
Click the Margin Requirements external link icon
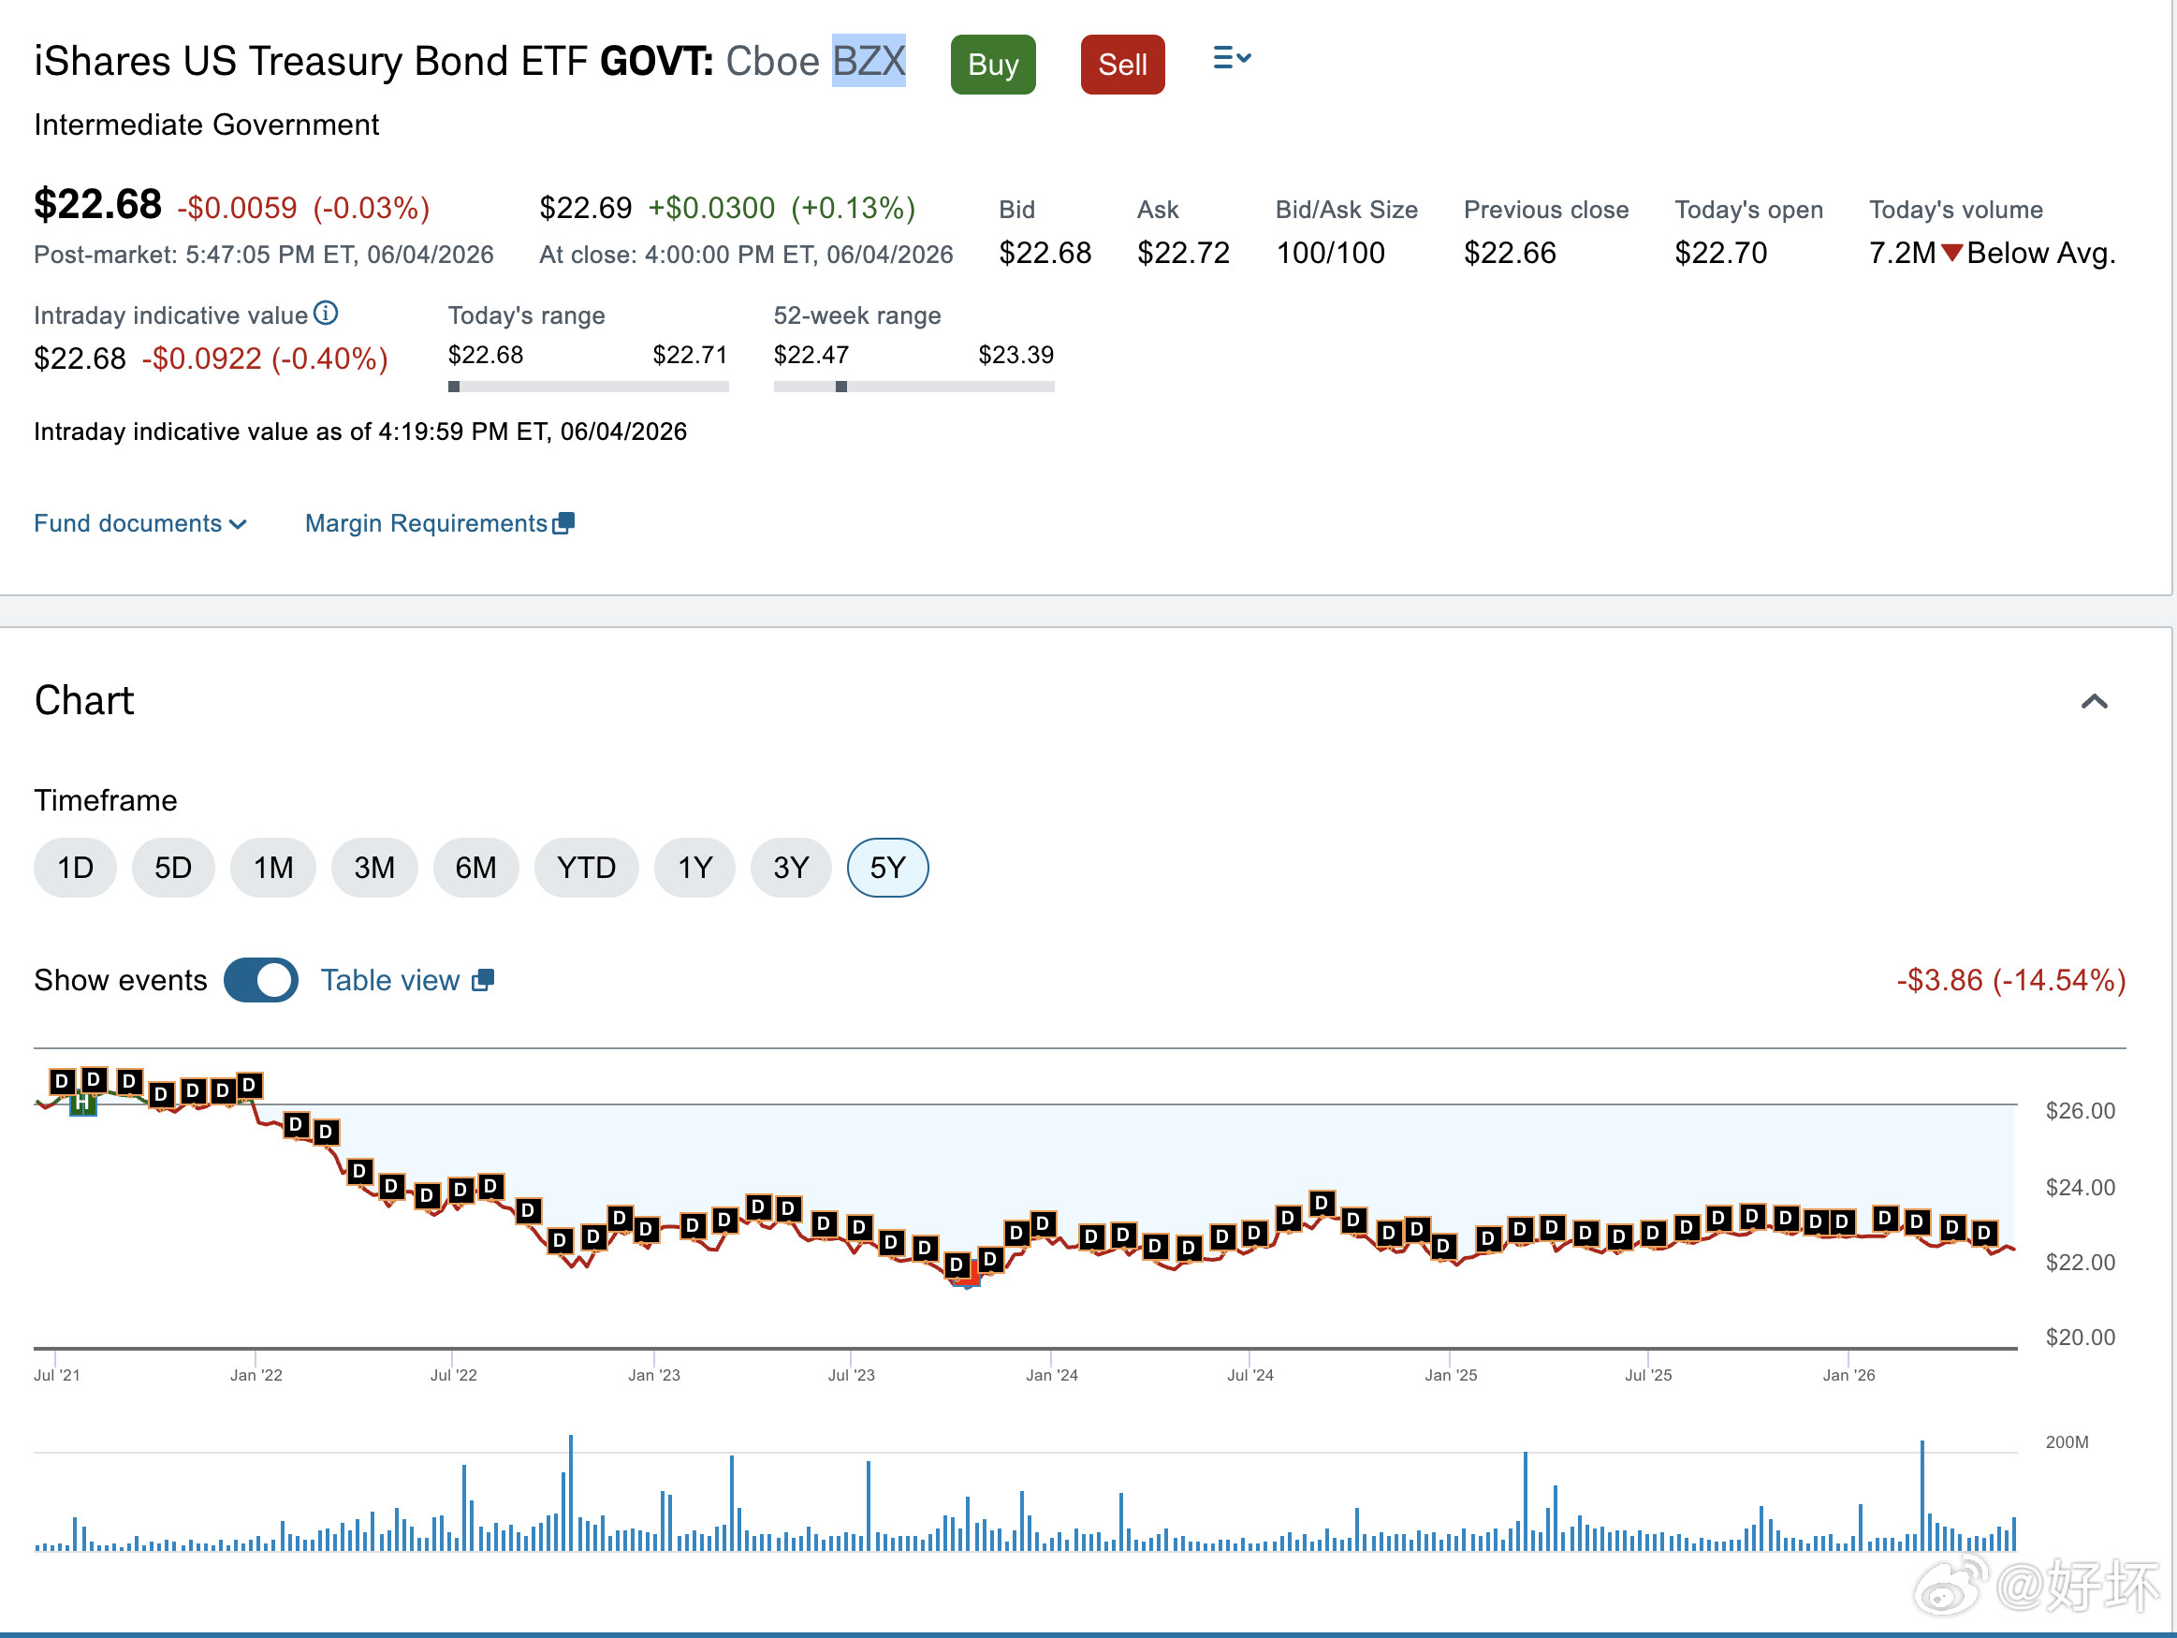[x=564, y=522]
